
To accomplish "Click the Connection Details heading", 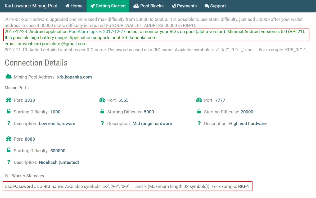I will (x=36, y=63).
